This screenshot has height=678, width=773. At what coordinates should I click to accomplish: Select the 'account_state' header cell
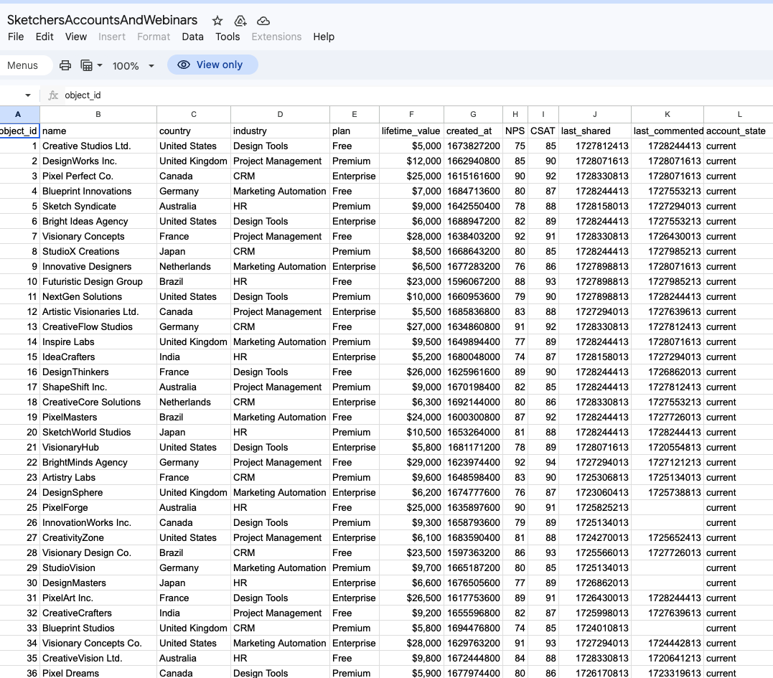pos(739,131)
